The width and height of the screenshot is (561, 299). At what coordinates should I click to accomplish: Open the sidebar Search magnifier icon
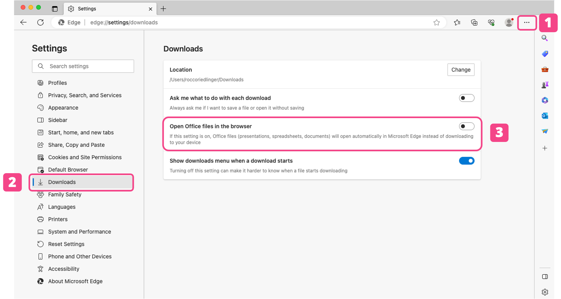[545, 38]
